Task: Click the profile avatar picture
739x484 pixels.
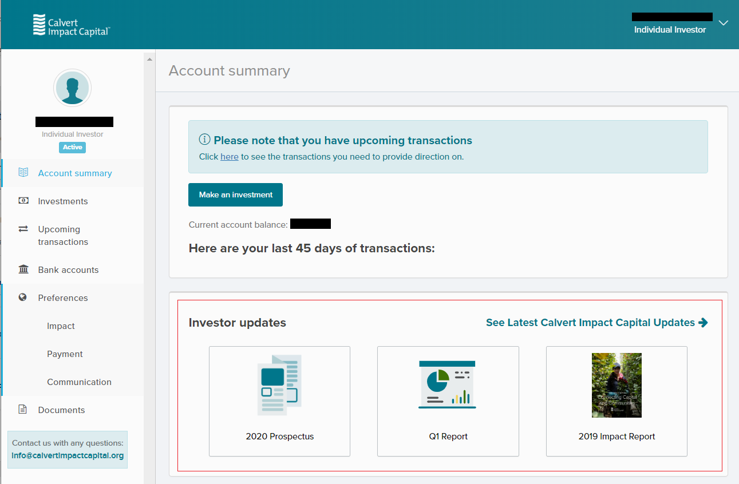Action: point(72,88)
